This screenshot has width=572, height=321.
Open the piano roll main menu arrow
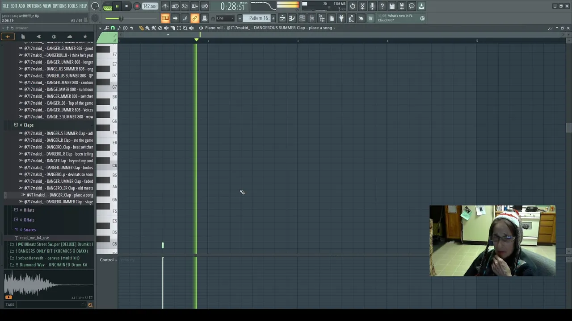pyautogui.click(x=100, y=28)
